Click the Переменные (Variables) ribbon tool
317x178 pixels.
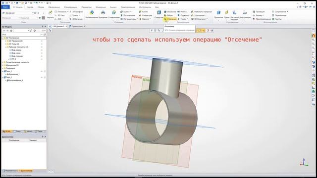(279, 15)
